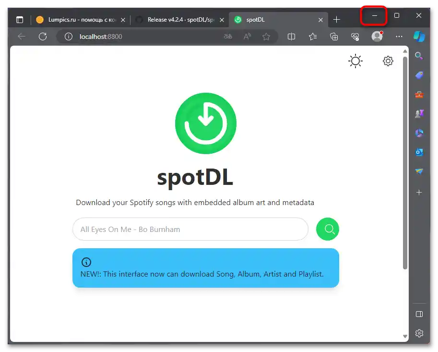Add a sidebar app with plus
This screenshot has width=438, height=352.
click(419, 193)
